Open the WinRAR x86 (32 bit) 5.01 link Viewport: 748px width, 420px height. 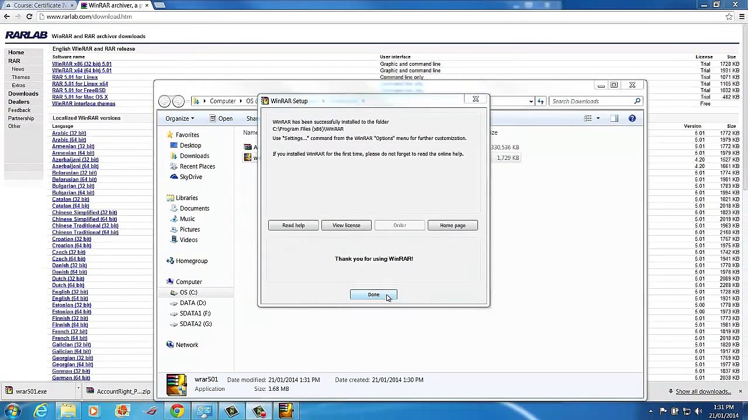tap(82, 64)
